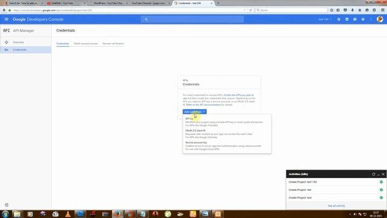Follow 'Refer to the API documentation' link

click(203, 105)
